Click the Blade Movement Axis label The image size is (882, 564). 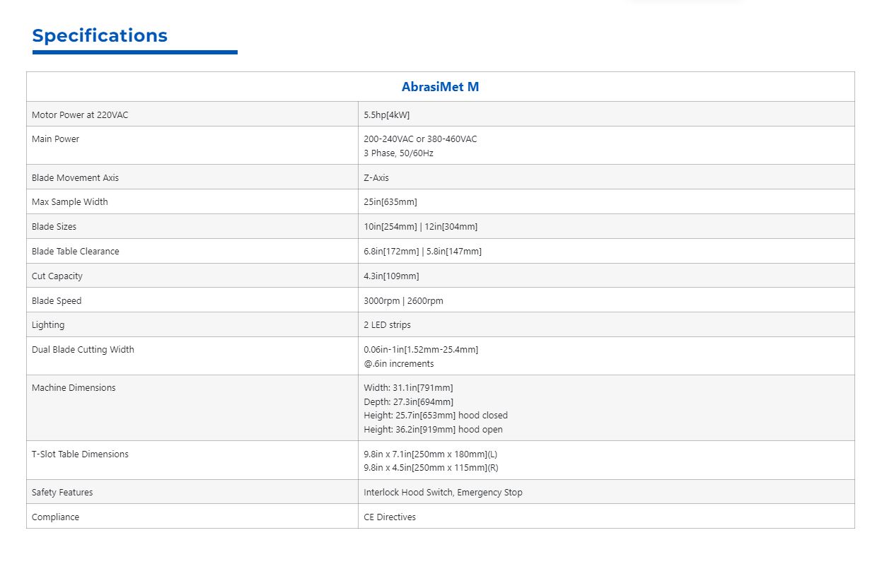tap(75, 177)
